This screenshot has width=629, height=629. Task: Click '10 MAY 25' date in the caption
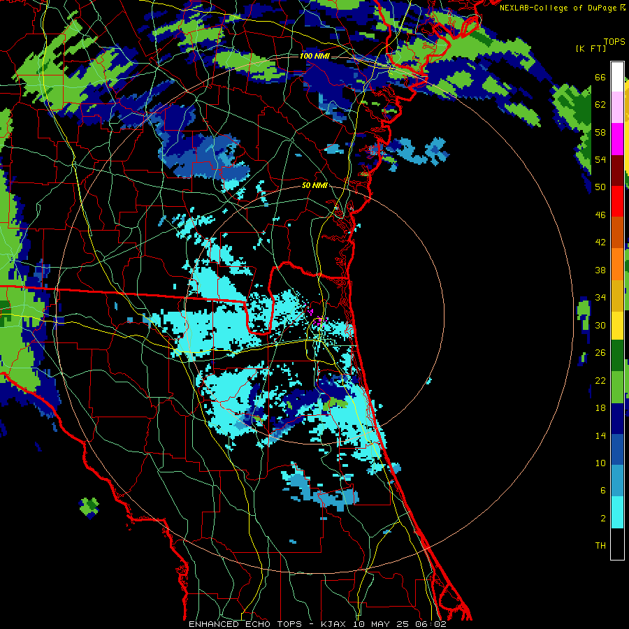pyautogui.click(x=380, y=624)
